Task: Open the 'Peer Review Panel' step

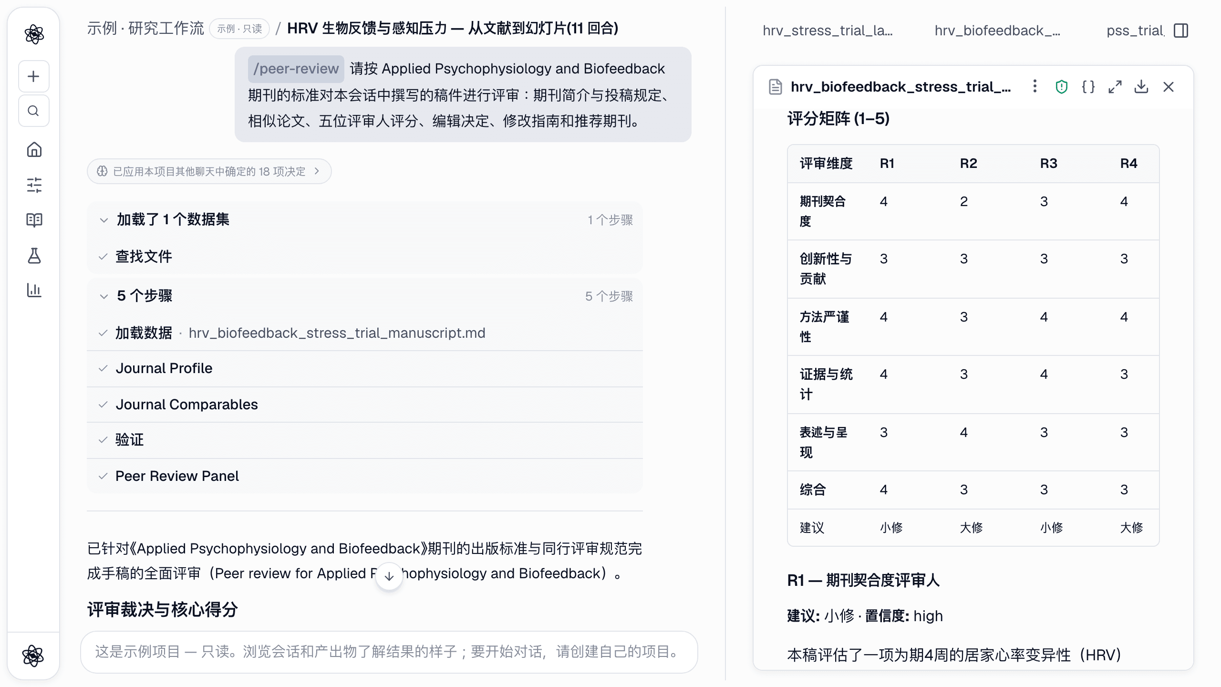Action: 365,476
